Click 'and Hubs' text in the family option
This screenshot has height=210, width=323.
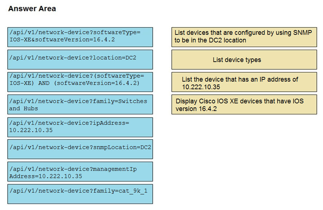point(24,108)
